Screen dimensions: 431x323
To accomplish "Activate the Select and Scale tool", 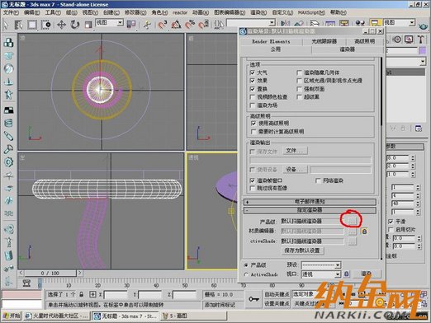I will [x=88, y=25].
